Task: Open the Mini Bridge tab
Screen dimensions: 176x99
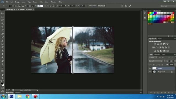Action: [x=10, y=93]
